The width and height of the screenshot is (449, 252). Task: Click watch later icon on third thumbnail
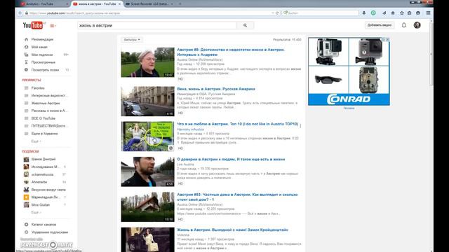click(x=170, y=148)
